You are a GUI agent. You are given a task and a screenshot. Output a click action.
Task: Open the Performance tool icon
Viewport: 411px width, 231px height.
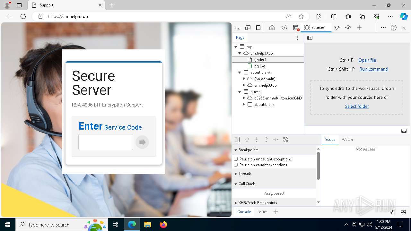point(348,28)
